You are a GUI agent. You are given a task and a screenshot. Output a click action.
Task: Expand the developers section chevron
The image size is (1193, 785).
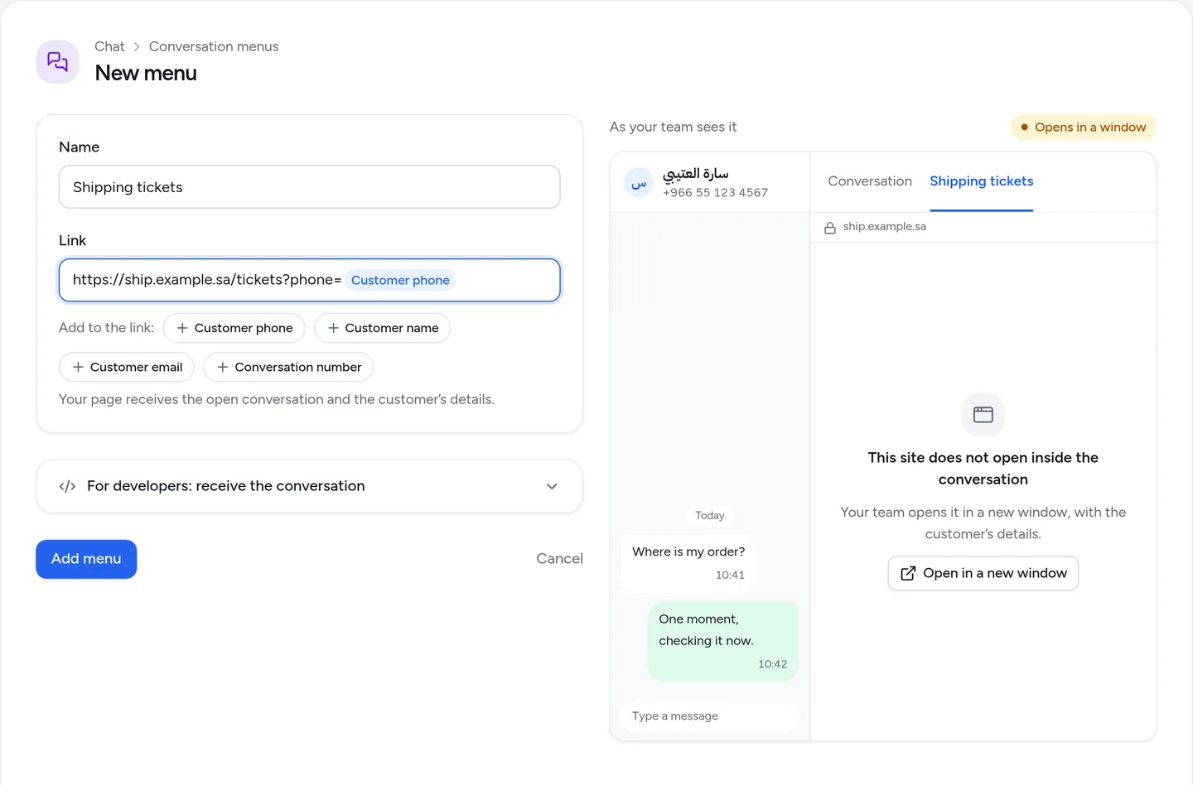pos(552,486)
